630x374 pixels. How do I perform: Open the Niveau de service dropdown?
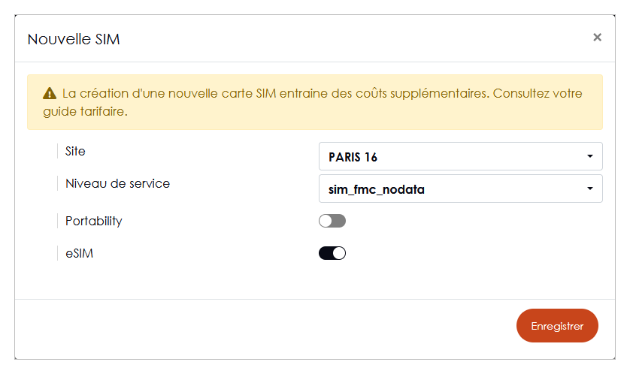(x=460, y=189)
